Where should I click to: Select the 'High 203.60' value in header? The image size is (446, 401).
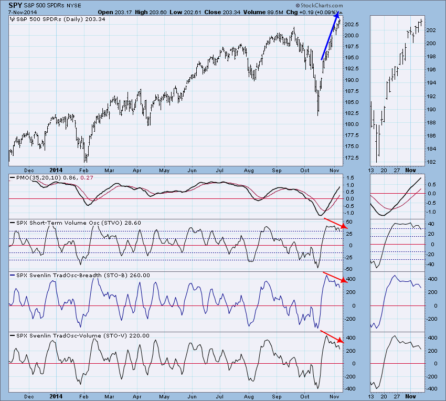151,12
